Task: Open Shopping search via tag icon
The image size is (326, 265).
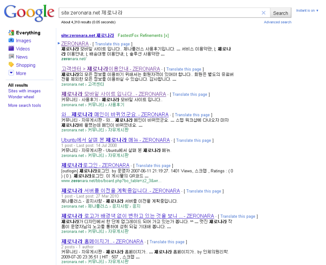Action: pyautogui.click(x=11, y=65)
